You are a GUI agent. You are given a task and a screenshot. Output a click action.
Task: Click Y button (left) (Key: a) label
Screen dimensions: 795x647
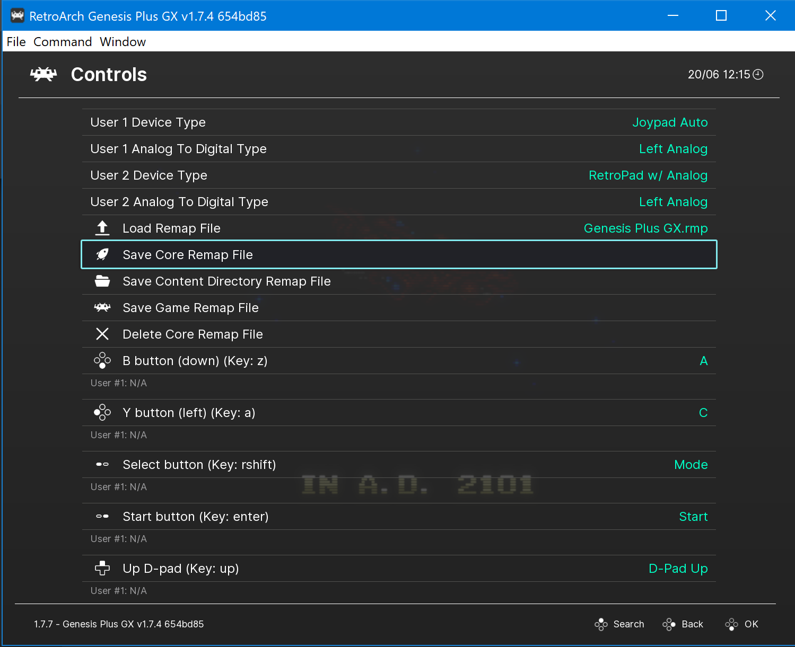pyautogui.click(x=189, y=413)
